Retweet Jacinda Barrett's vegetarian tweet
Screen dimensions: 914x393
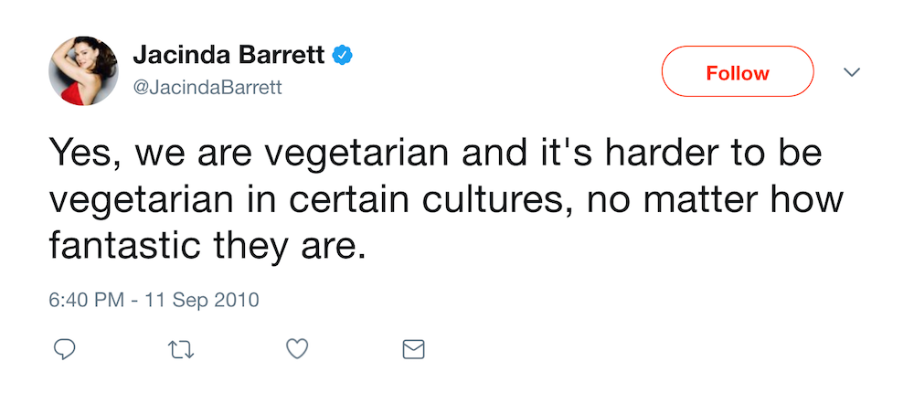pos(181,350)
